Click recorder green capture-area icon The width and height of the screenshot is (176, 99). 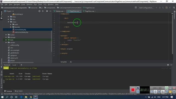167,88
